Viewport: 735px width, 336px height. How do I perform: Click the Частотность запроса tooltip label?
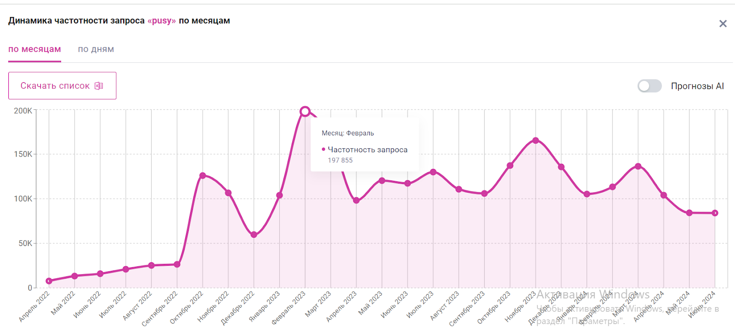tap(367, 150)
